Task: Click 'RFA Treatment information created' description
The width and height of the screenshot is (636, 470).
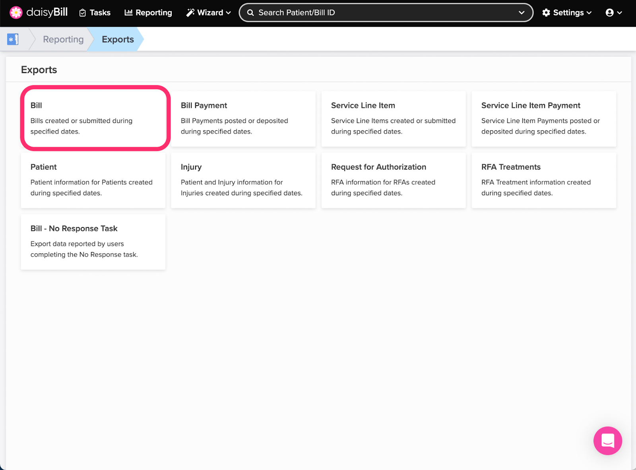Action: click(x=536, y=182)
